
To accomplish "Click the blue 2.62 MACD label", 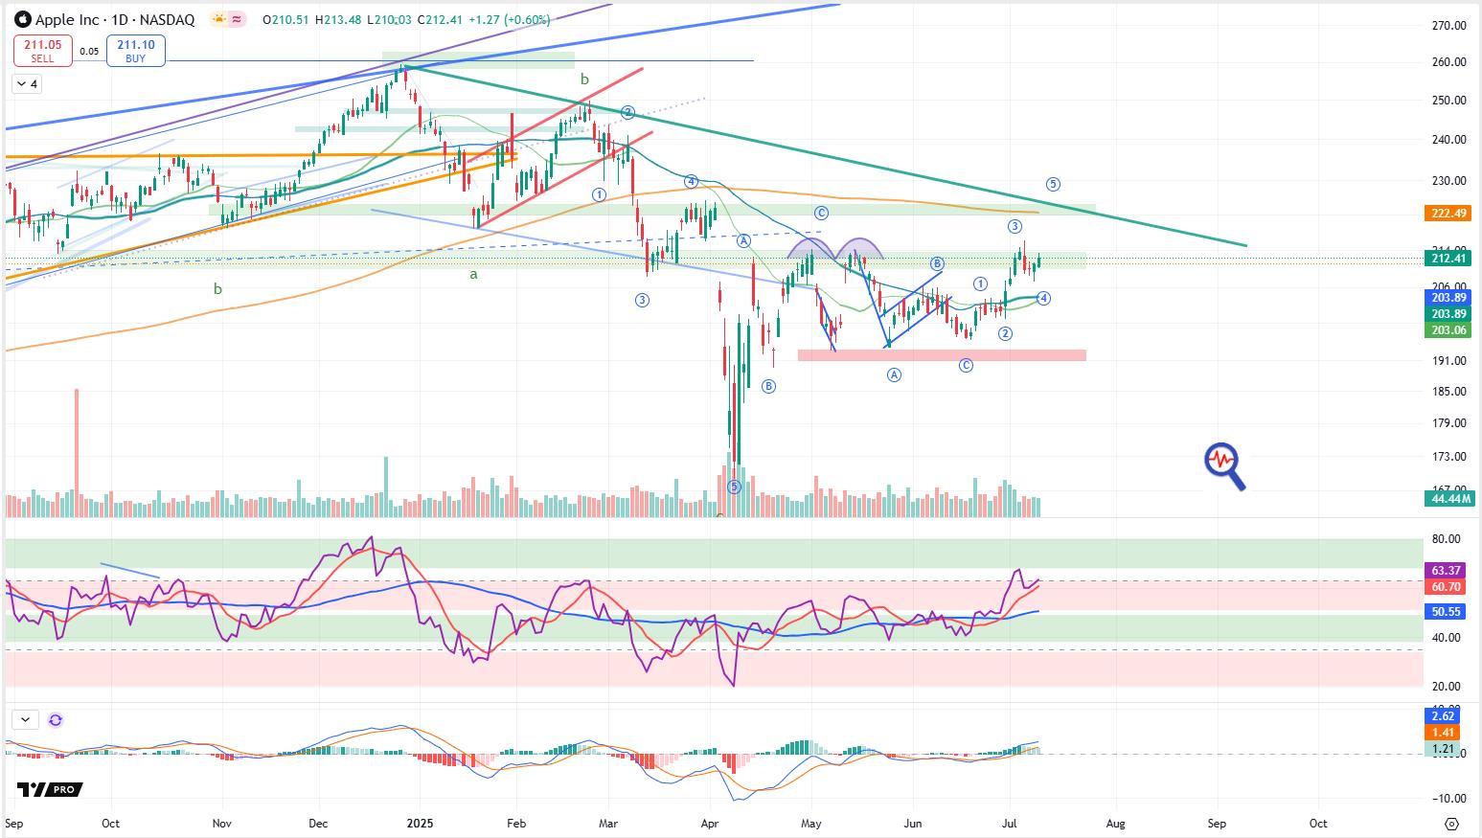I will pyautogui.click(x=1443, y=716).
